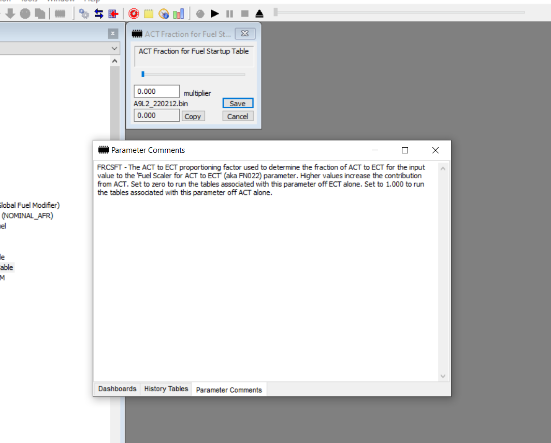The width and height of the screenshot is (551, 443).
Task: Open the bar chart histogram icon
Action: pos(178,13)
